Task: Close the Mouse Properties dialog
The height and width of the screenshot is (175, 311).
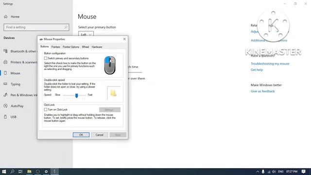Action: pos(124,39)
